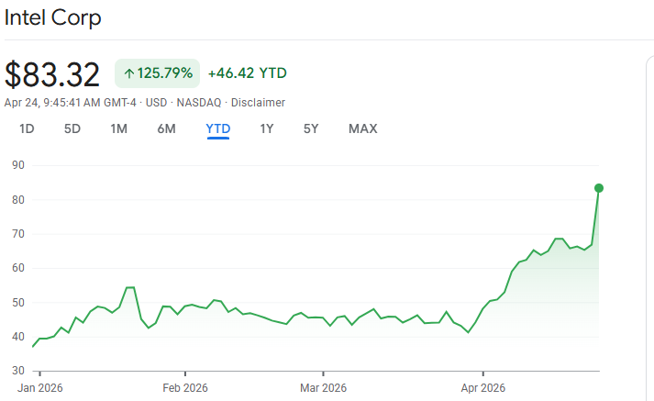Click the Intel Corp heading
The height and width of the screenshot is (401, 654).
(x=52, y=18)
